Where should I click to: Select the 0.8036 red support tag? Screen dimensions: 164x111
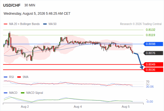tap(153, 70)
